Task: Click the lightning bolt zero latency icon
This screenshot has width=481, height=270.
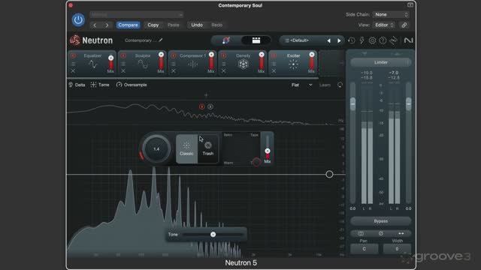Action: (362, 40)
